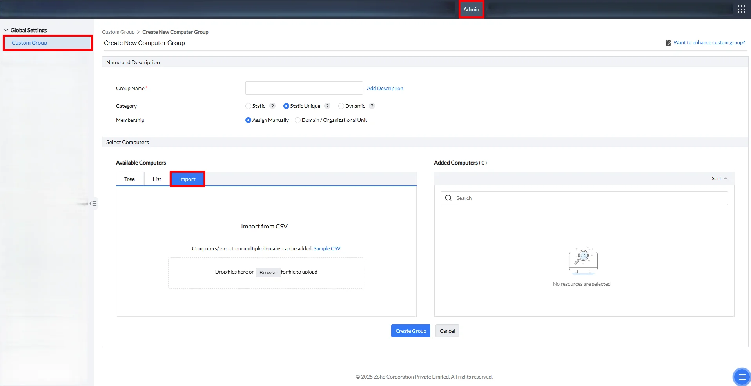This screenshot has height=386, width=751.
Task: Click the search magnifier icon in Added Computers
Action: 448,198
